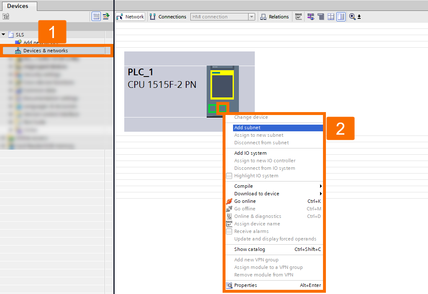This screenshot has width=428, height=294.
Task: Click the Online & diagnostics stethoscope icon
Action: pos(229,216)
